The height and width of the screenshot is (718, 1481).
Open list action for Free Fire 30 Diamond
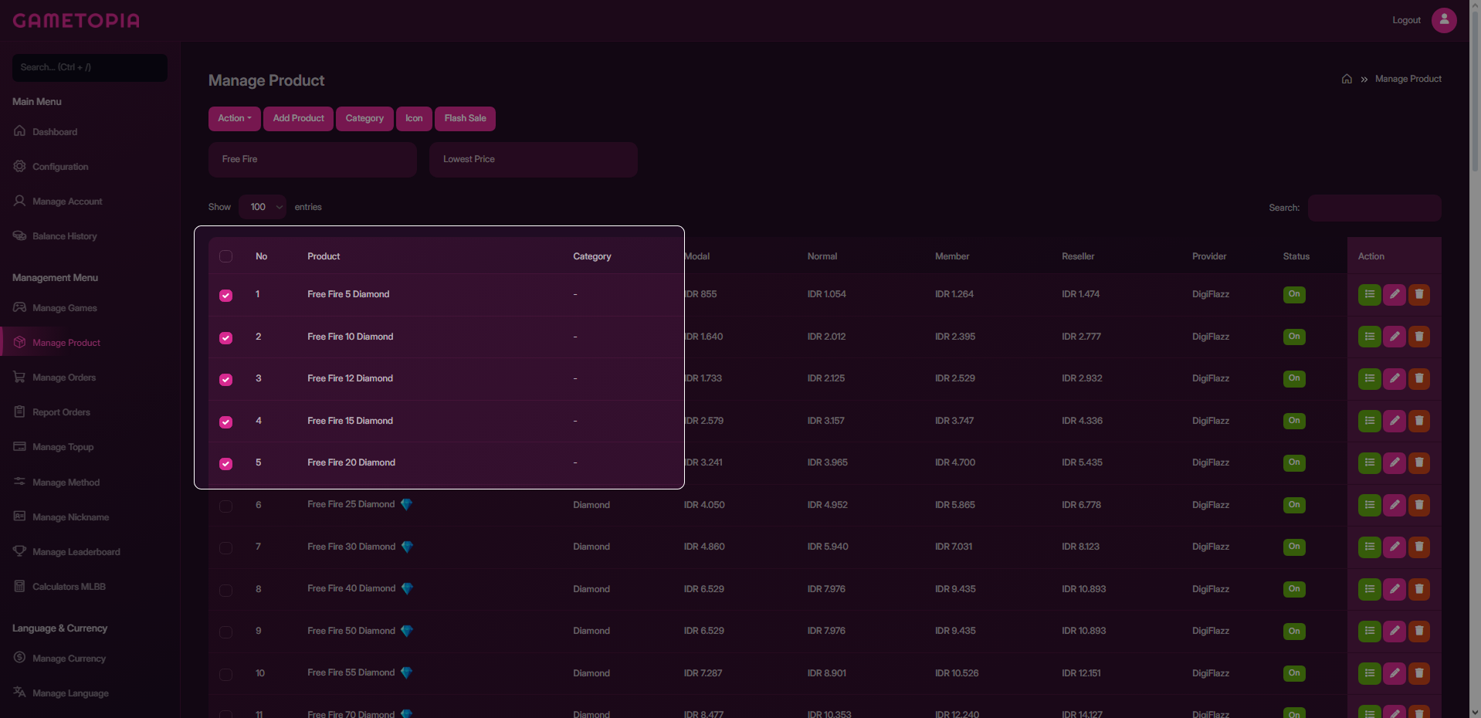[1369, 547]
